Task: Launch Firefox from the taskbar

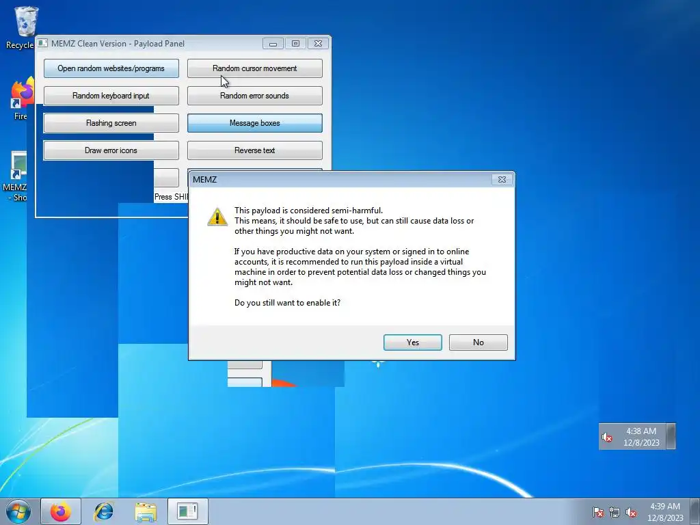Action: pyautogui.click(x=61, y=511)
